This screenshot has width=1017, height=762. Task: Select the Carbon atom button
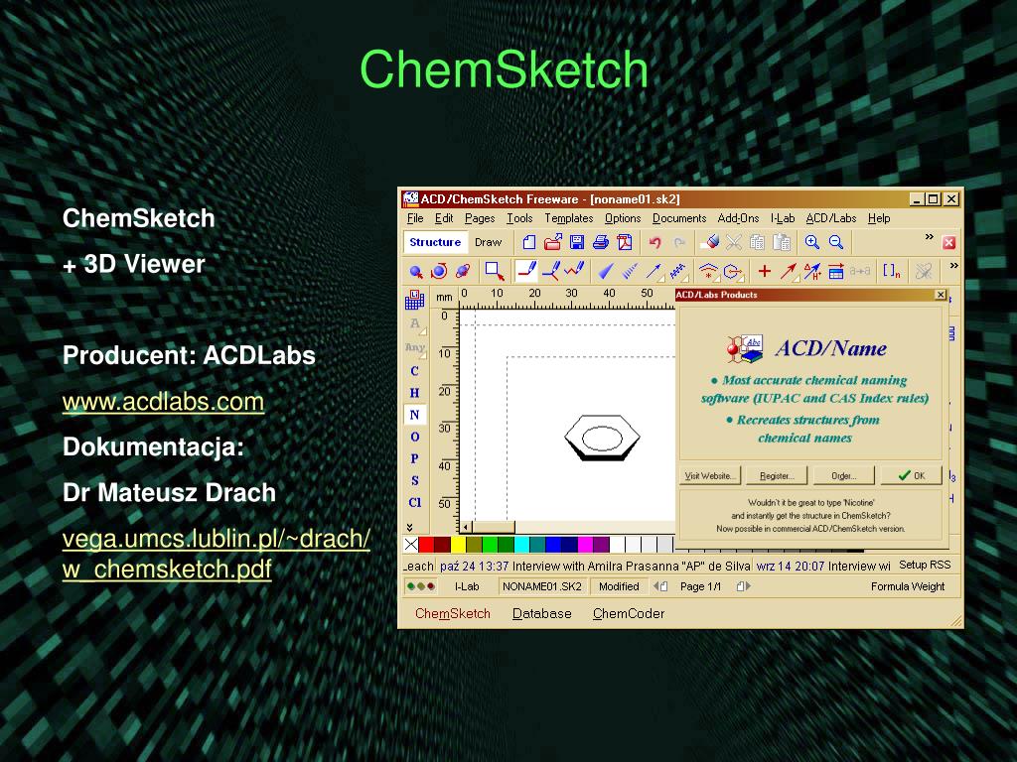point(414,371)
